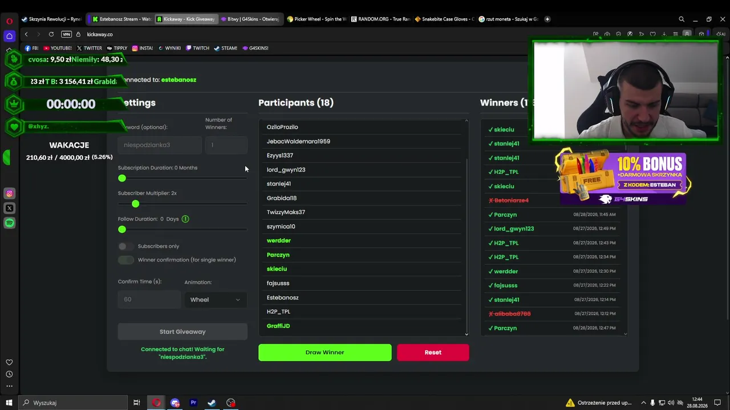
Task: Open a new browser tab with plus
Action: [547, 19]
